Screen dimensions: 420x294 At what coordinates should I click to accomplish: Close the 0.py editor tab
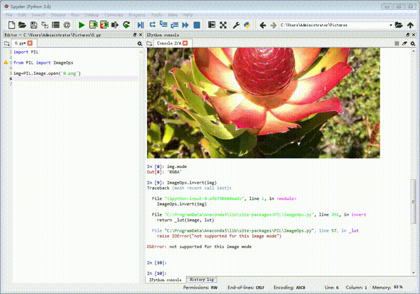30,43
